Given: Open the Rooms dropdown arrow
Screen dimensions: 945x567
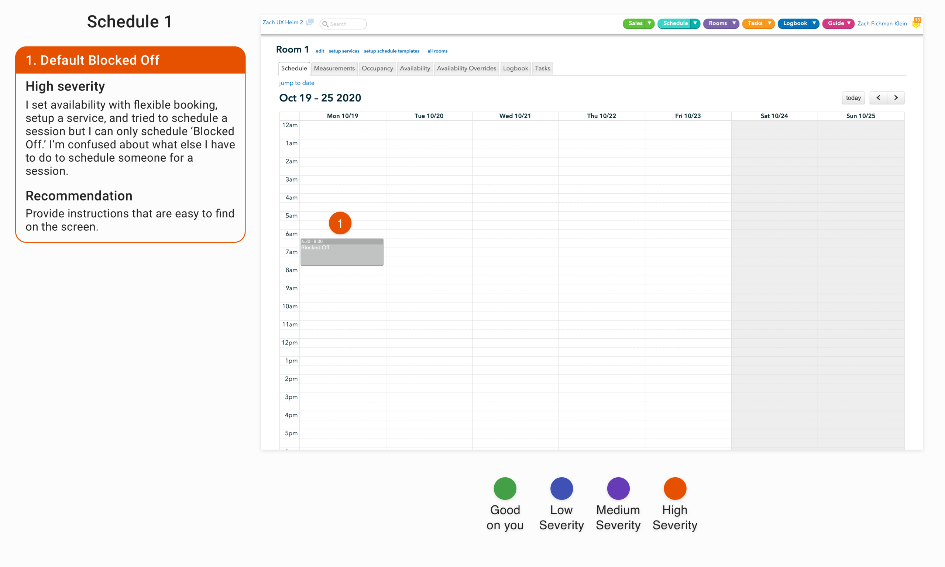Looking at the screenshot, I should coord(734,23).
